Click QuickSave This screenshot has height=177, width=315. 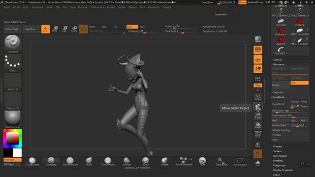[207, 2]
